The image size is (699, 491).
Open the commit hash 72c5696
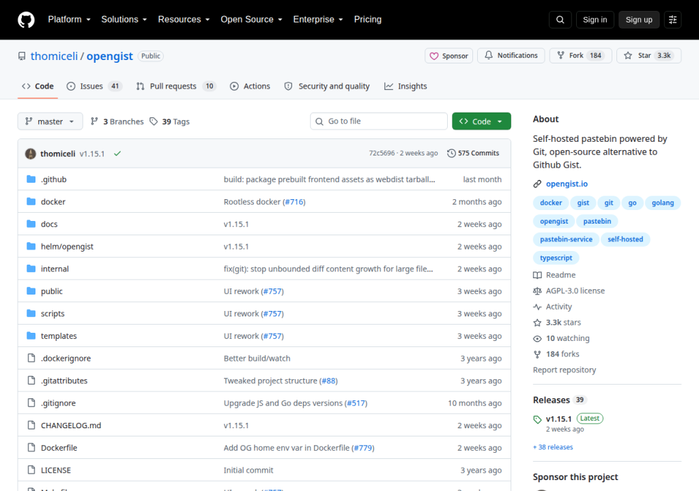click(382, 153)
